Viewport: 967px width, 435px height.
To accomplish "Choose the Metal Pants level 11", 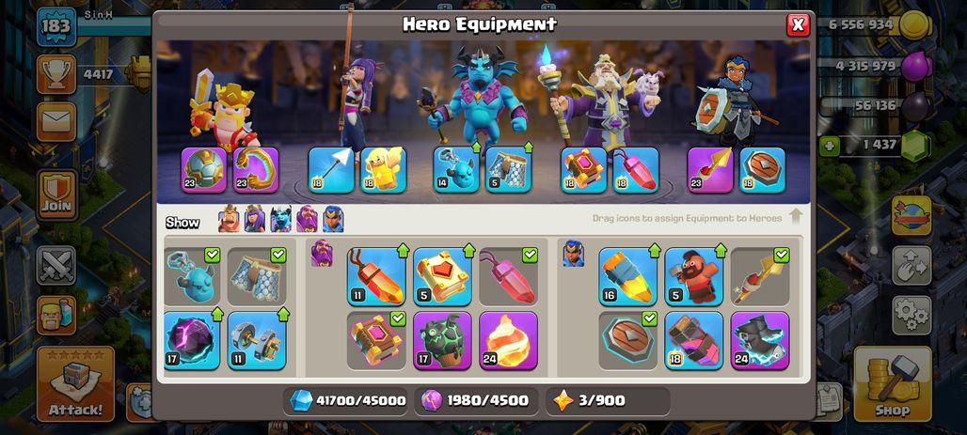I will point(257,340).
